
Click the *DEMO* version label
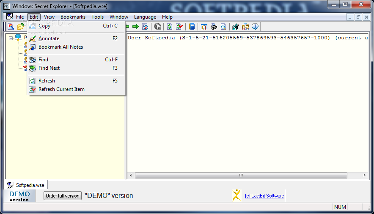[x=109, y=196]
